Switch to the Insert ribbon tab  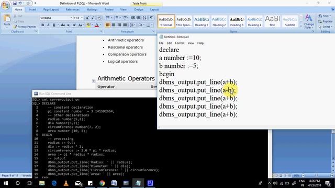32,9
